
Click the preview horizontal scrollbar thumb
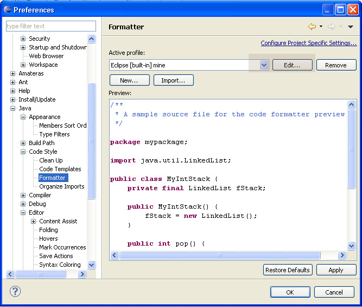[219, 255]
